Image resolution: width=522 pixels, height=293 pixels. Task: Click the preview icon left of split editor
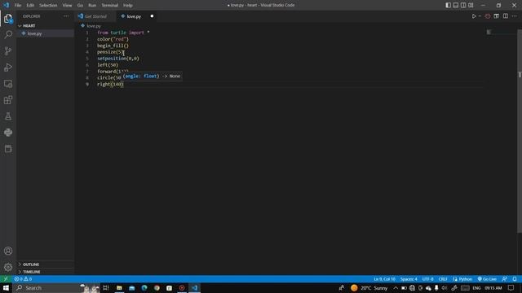(x=497, y=16)
